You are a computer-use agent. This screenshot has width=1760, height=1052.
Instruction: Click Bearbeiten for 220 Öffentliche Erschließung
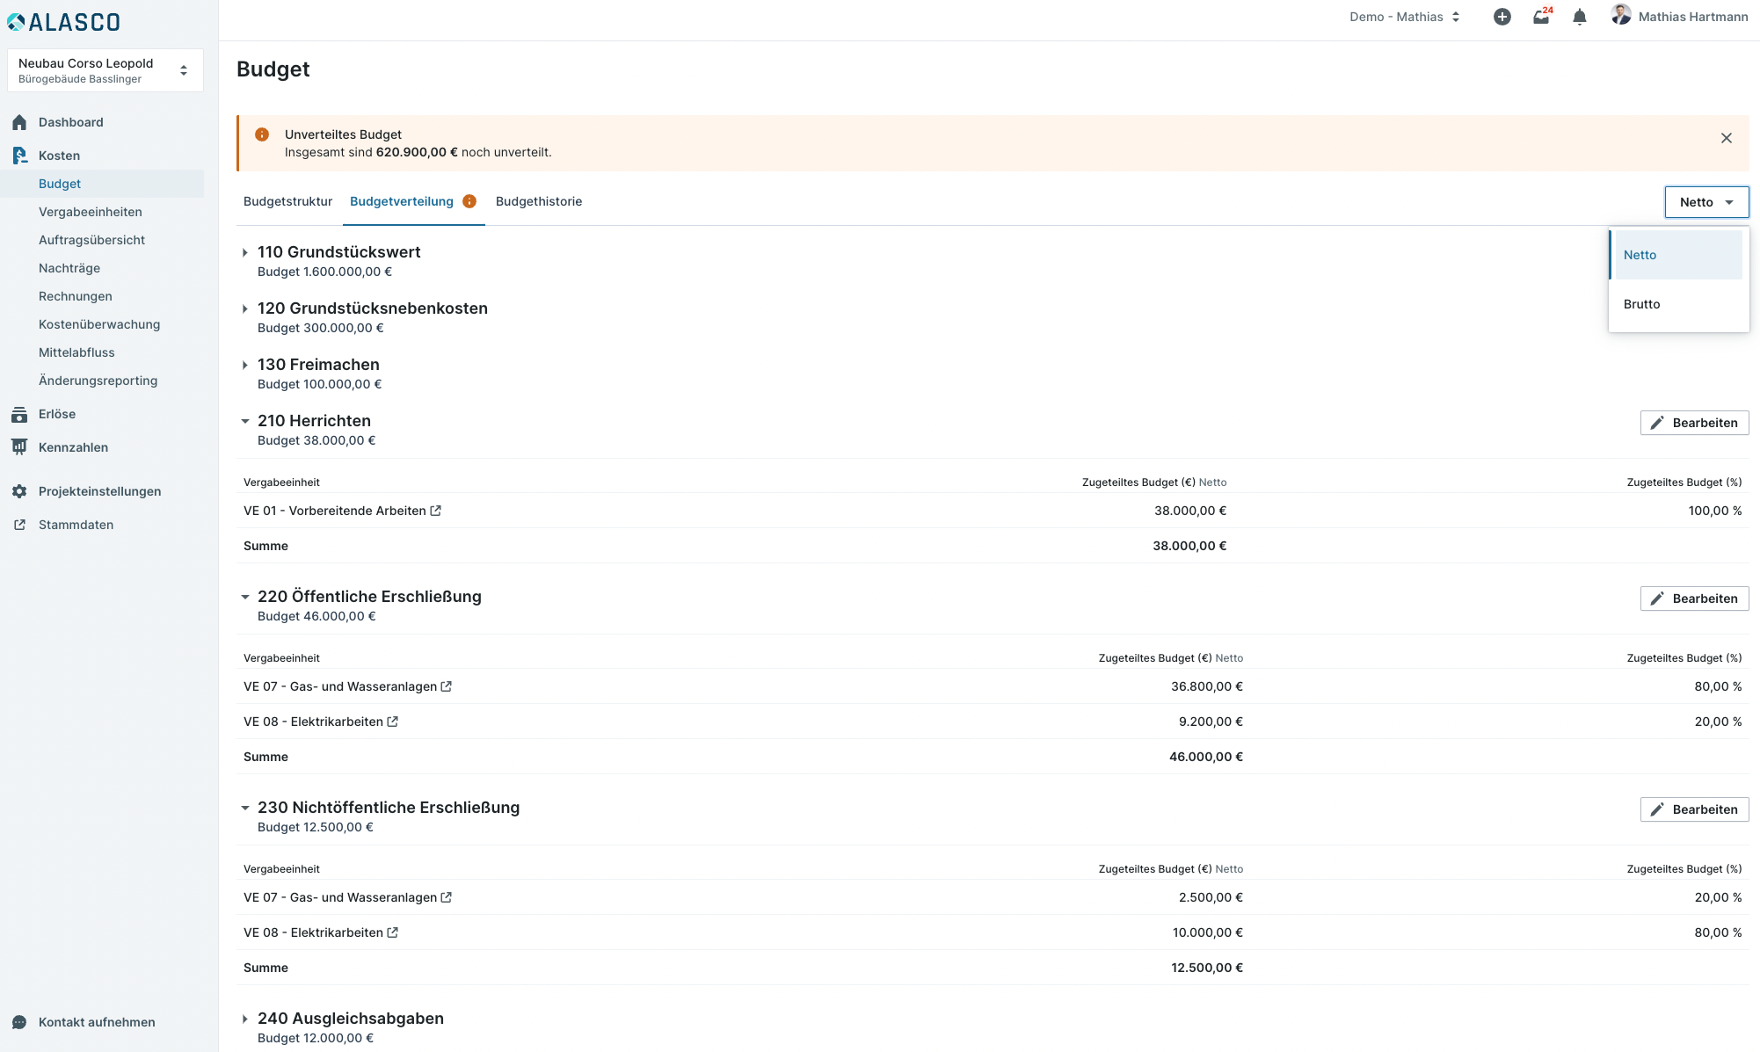(1694, 599)
